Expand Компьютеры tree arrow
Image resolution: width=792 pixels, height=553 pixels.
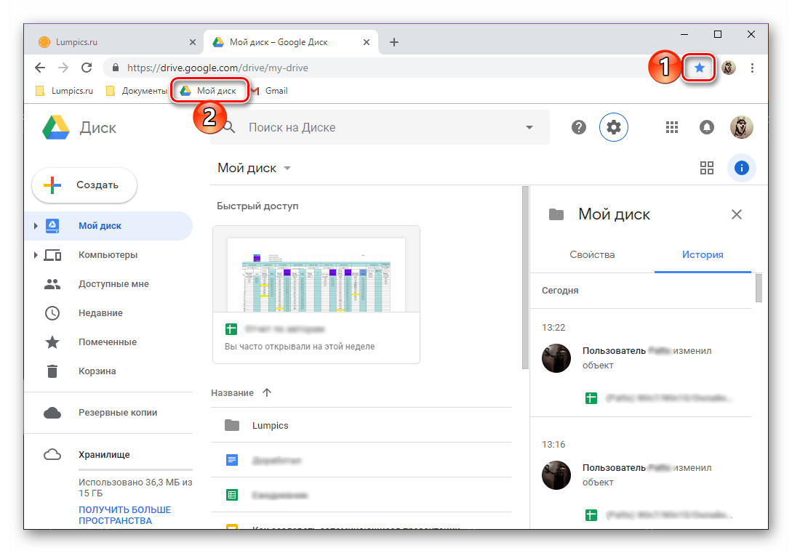click(36, 255)
